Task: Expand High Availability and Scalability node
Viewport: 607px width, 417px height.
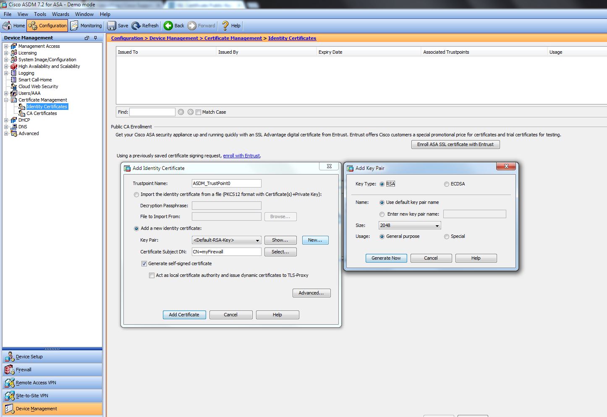Action: pos(6,67)
